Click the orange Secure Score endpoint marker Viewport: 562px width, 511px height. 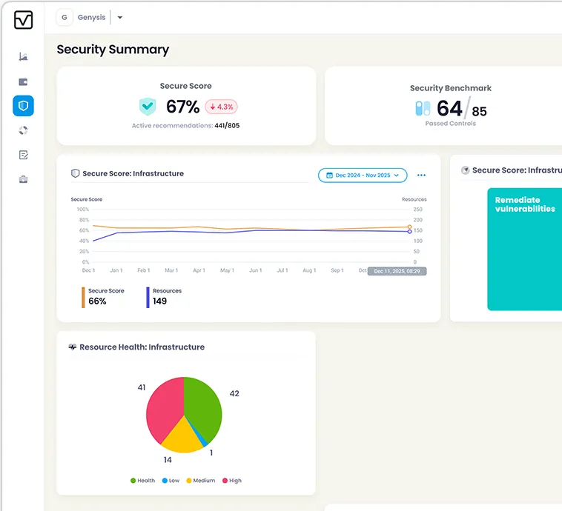409,227
